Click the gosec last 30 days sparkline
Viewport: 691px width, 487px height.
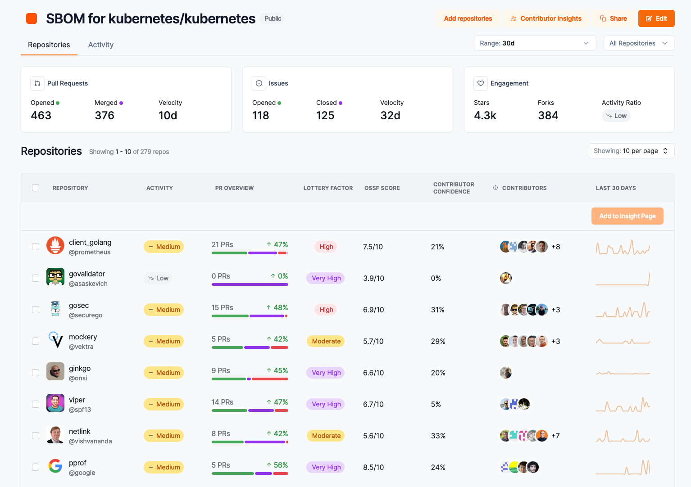click(x=623, y=310)
